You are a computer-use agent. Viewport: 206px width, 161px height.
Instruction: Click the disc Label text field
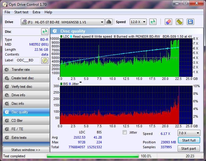point(27,60)
